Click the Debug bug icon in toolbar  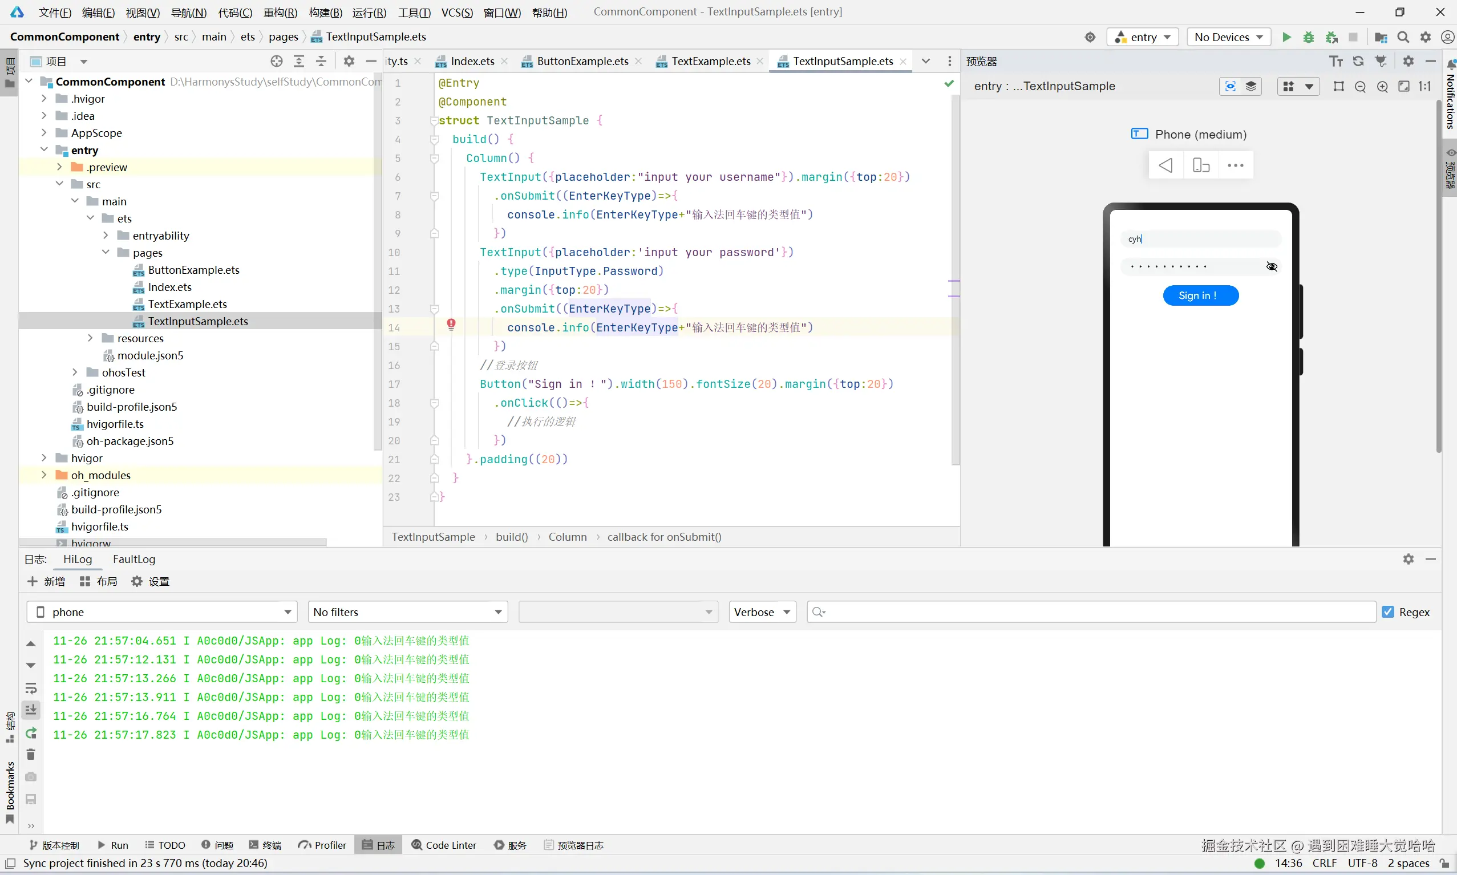(1309, 37)
